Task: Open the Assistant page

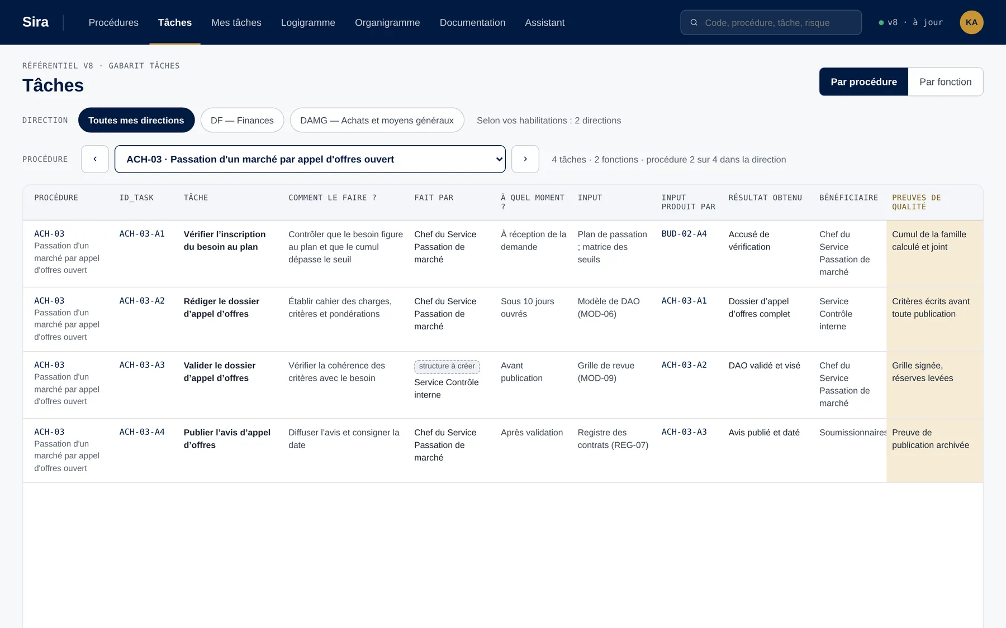Action: 545,22
